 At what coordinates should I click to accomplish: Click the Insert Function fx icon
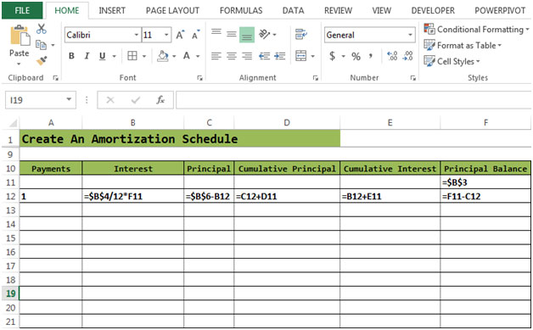click(160, 100)
